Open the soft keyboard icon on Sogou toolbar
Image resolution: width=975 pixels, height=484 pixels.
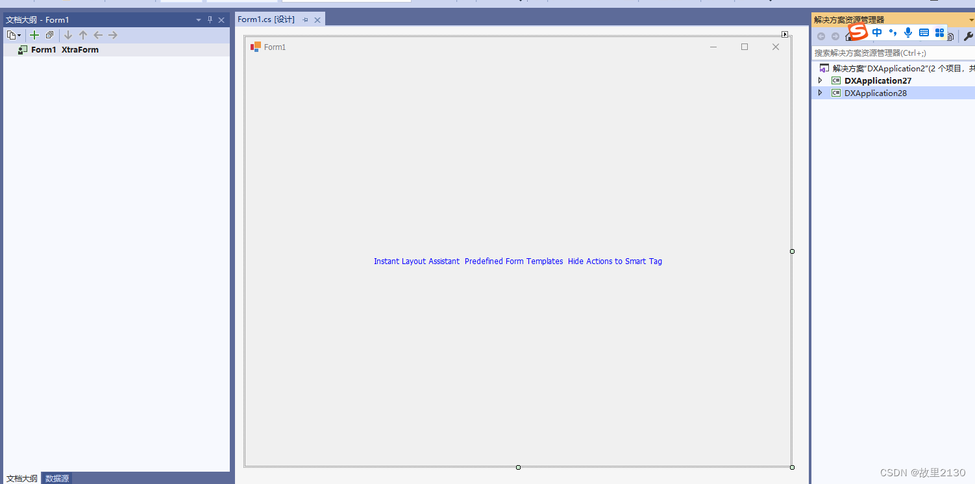pyautogui.click(x=923, y=32)
